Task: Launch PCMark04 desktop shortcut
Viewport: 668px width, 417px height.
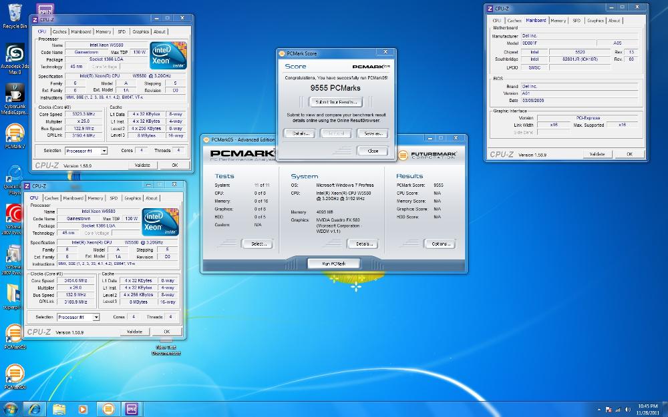Action: pyautogui.click(x=15, y=376)
